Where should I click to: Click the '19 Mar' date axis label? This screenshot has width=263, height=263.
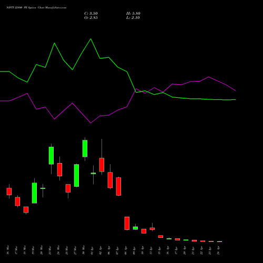tap(33, 250)
